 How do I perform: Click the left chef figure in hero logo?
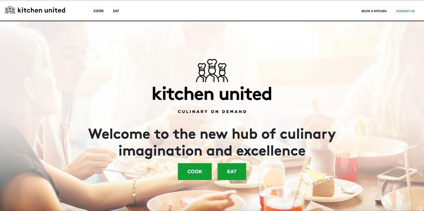(x=201, y=73)
